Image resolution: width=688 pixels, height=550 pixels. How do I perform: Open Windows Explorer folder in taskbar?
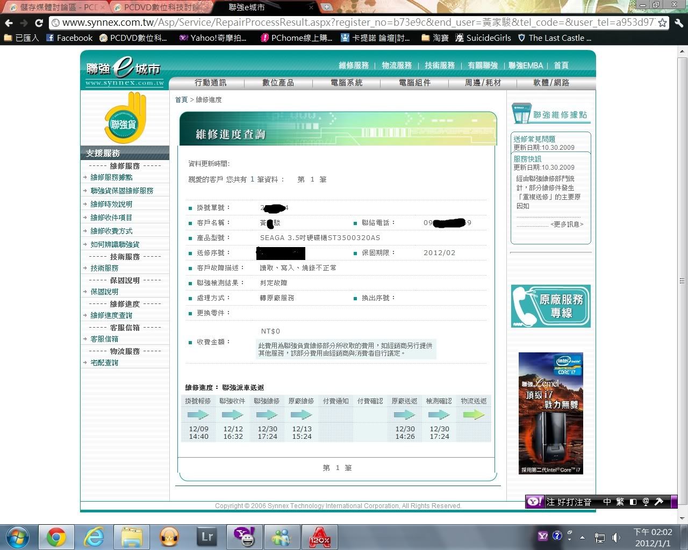[x=131, y=537]
